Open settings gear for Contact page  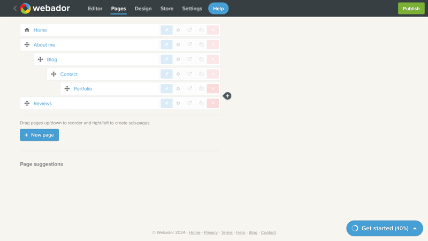pos(178,74)
